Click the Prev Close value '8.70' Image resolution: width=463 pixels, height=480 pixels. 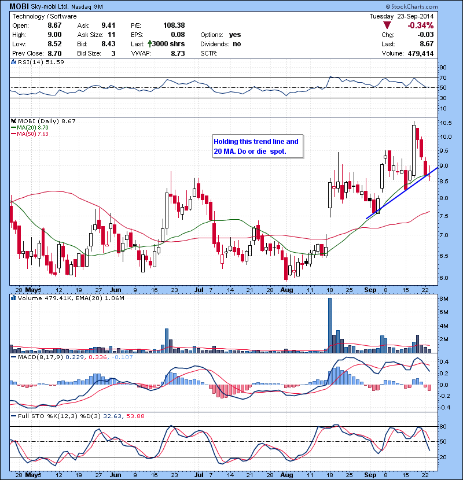click(54, 54)
